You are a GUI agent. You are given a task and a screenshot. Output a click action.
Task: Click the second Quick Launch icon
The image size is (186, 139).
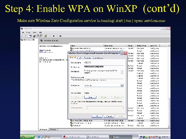[42, 137]
